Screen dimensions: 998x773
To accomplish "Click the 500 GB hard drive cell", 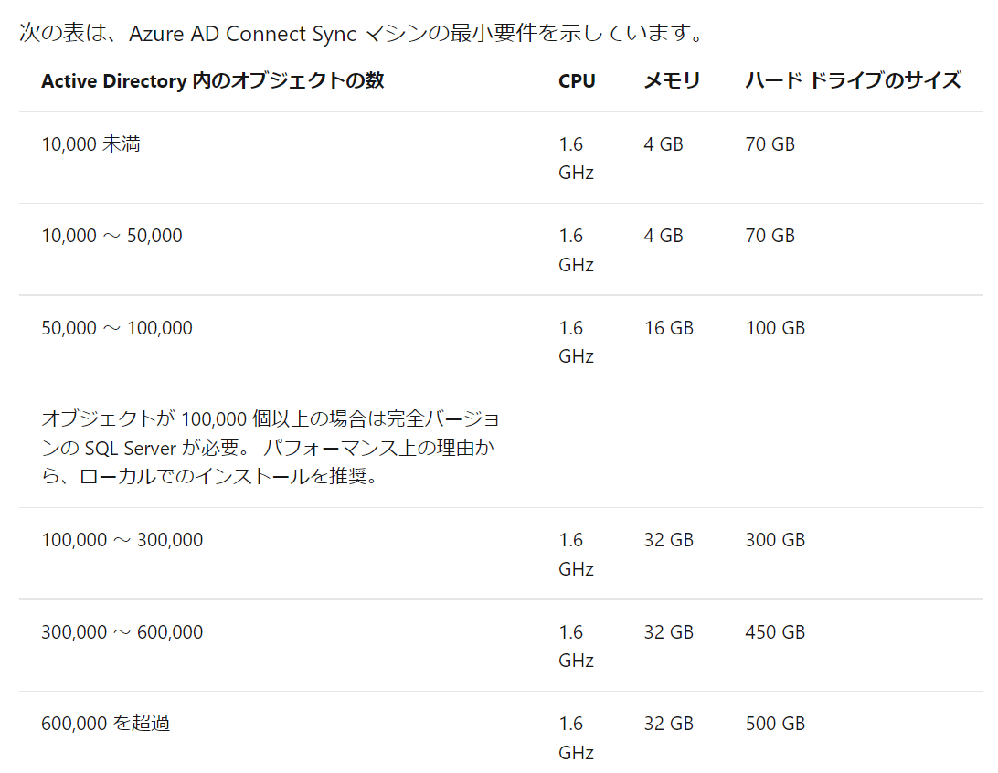I will 775,724.
